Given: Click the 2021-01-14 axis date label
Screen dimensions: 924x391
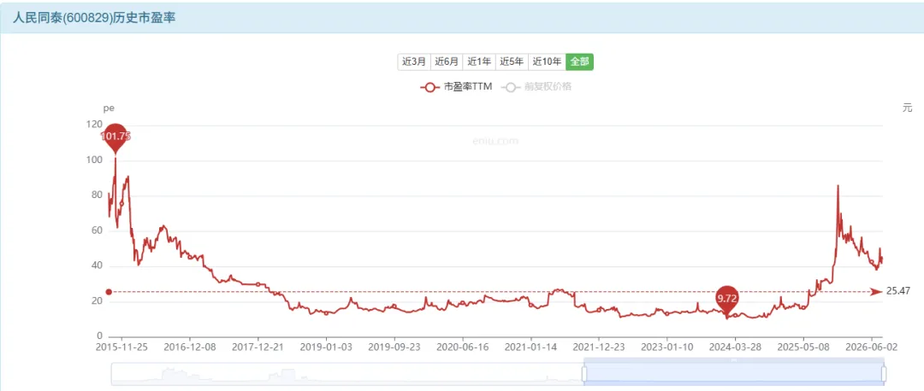Looking at the screenshot, I should click(530, 347).
